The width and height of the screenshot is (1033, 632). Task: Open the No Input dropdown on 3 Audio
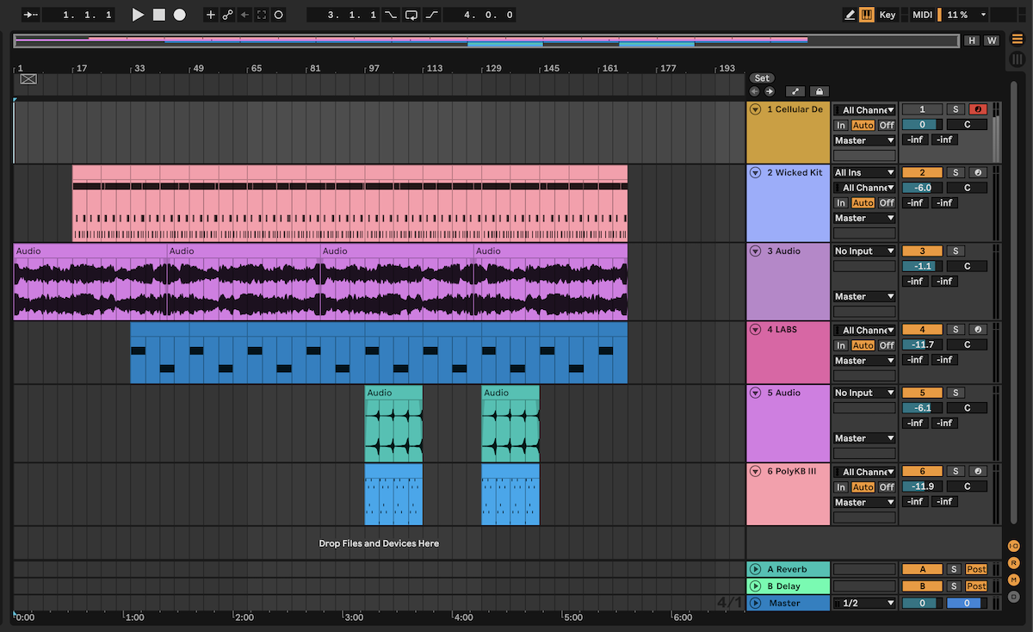click(x=864, y=251)
